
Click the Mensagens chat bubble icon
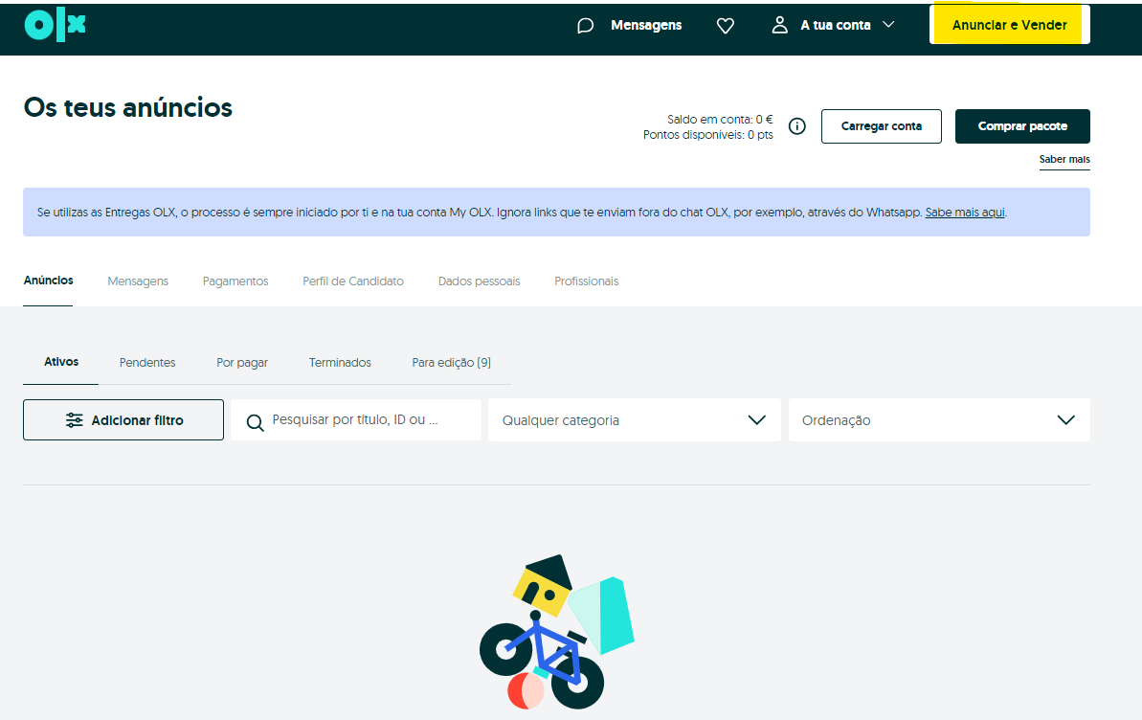pos(586,26)
